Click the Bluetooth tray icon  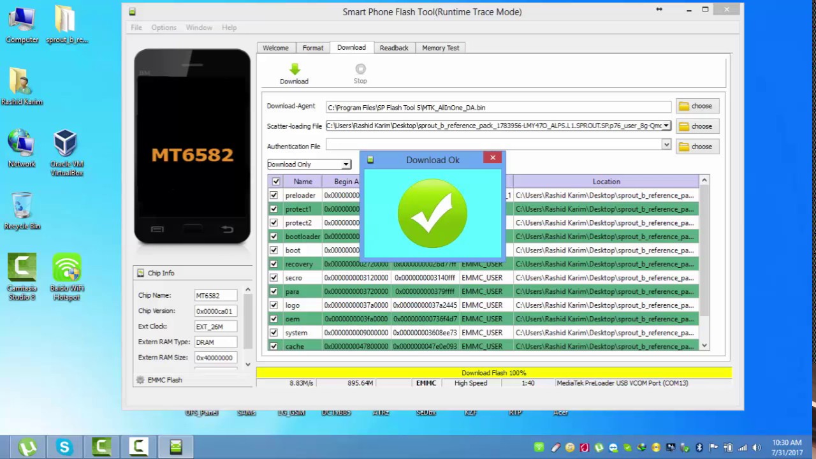coord(699,448)
